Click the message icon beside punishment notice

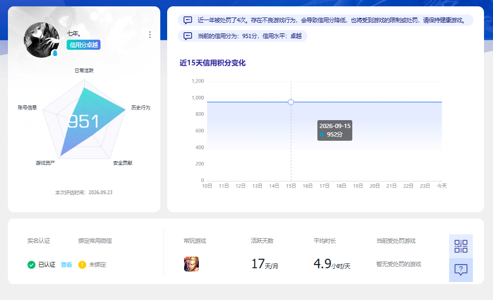tap(188, 21)
